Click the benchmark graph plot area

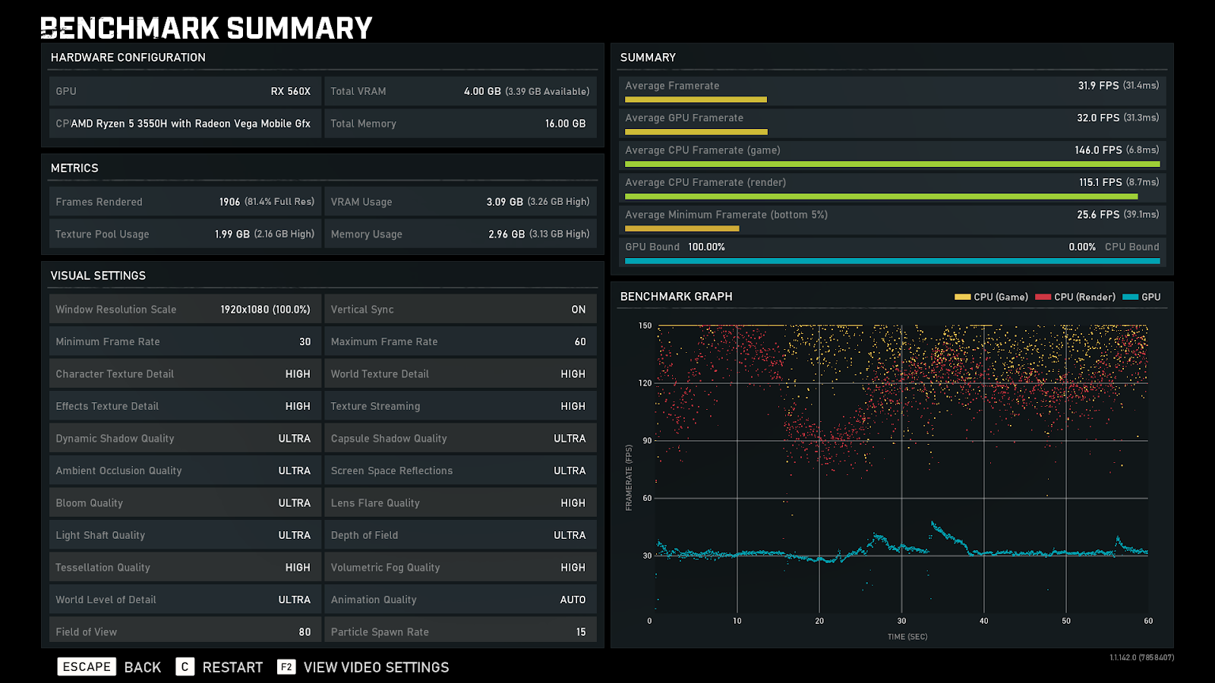tap(902, 469)
